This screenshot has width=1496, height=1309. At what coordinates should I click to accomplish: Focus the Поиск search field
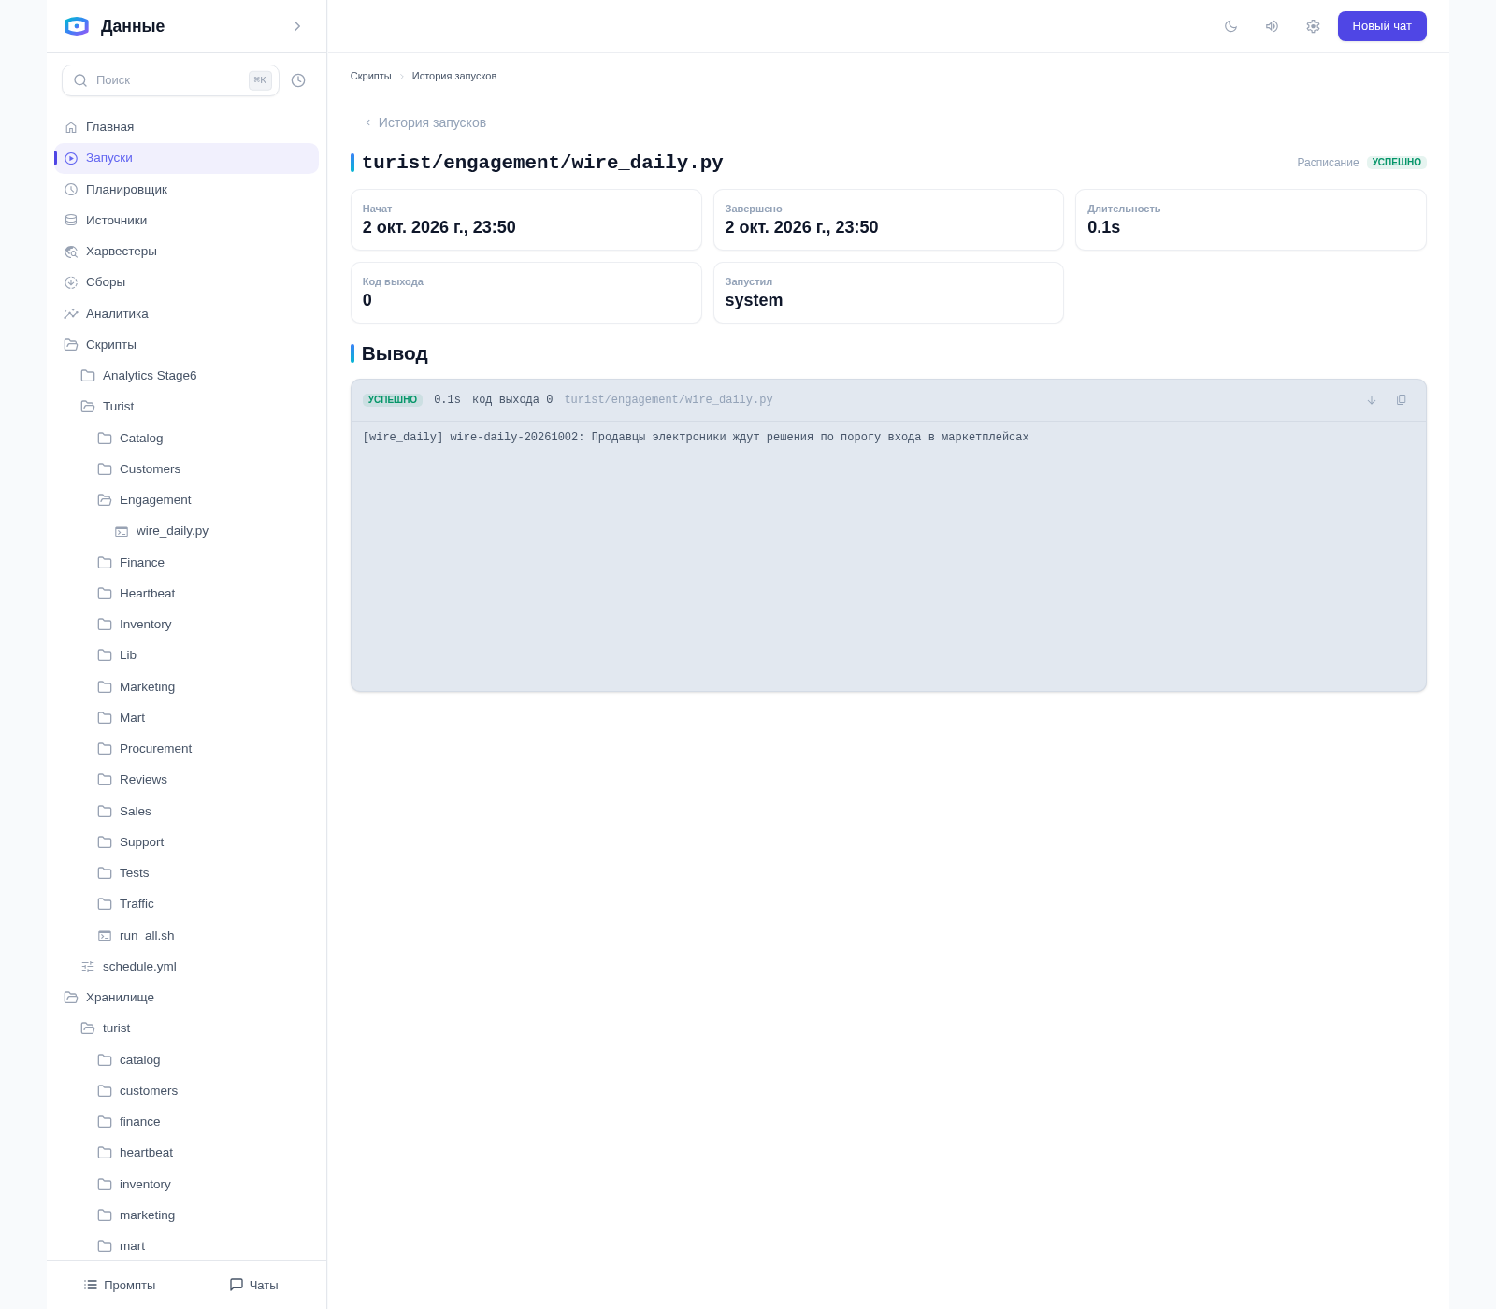point(170,80)
